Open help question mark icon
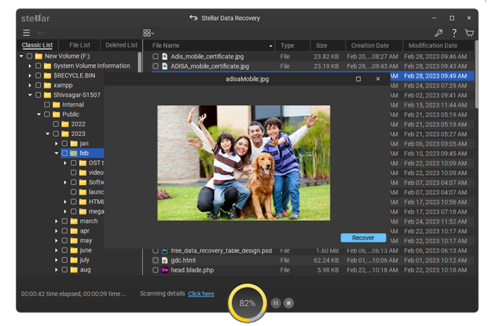Viewport: 488px width, 326px height. pyautogui.click(x=454, y=33)
